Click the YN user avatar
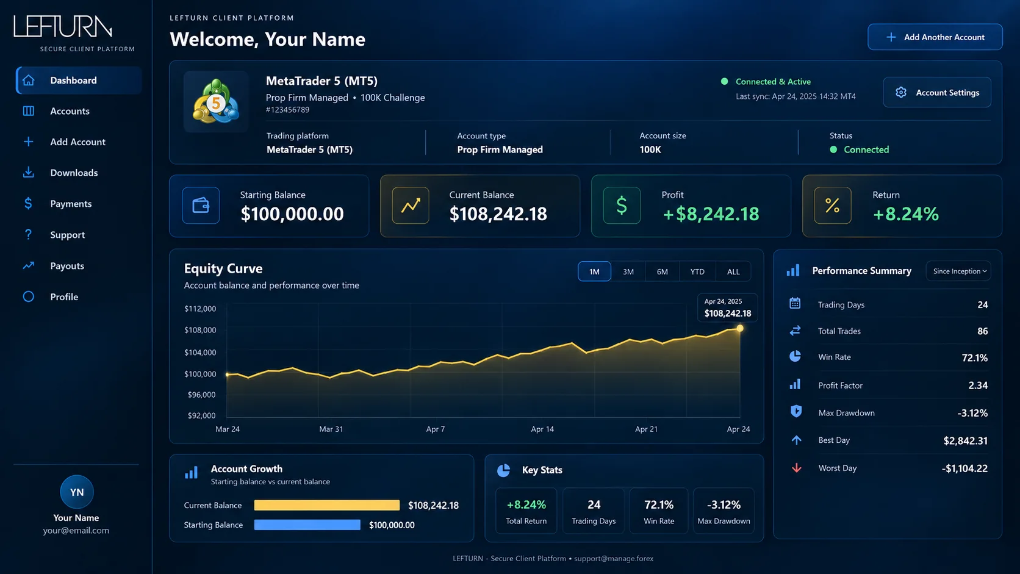The width and height of the screenshot is (1020, 574). point(77,492)
